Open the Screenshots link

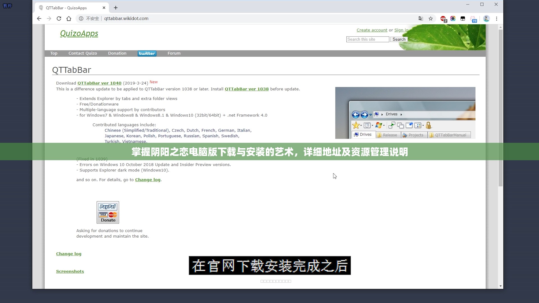click(70, 271)
